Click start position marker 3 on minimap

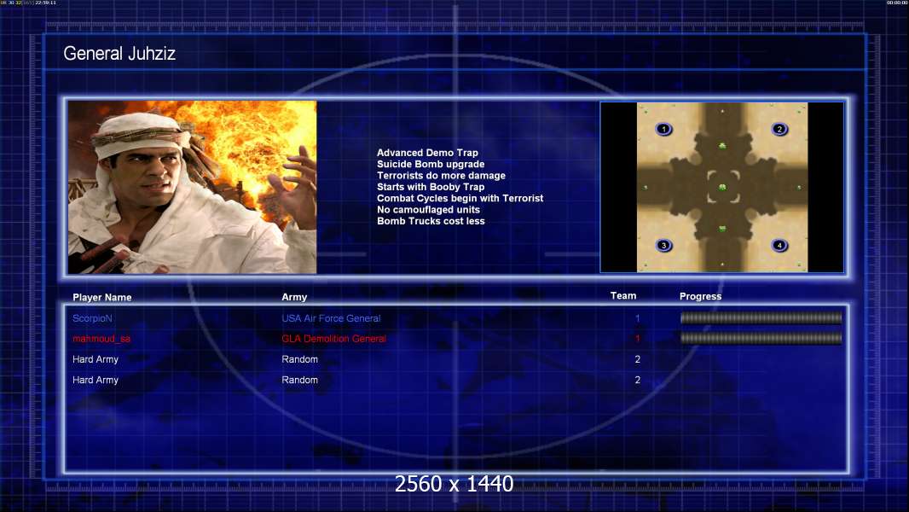(x=663, y=245)
